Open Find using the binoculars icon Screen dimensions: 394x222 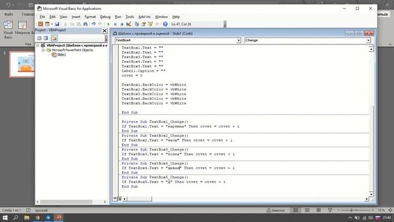click(86, 24)
